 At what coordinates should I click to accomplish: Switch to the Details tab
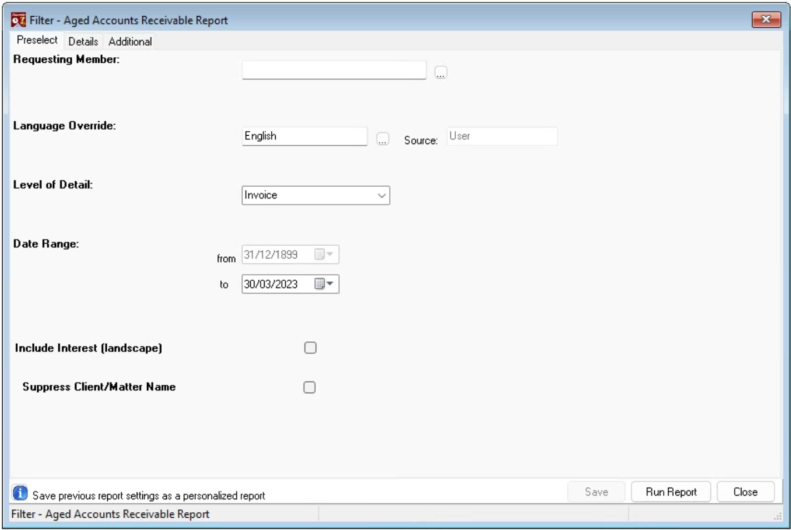(x=83, y=41)
